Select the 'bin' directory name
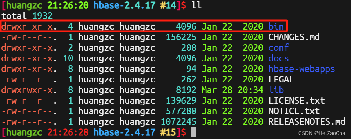The height and width of the screenshot is (139, 351). coord(276,27)
